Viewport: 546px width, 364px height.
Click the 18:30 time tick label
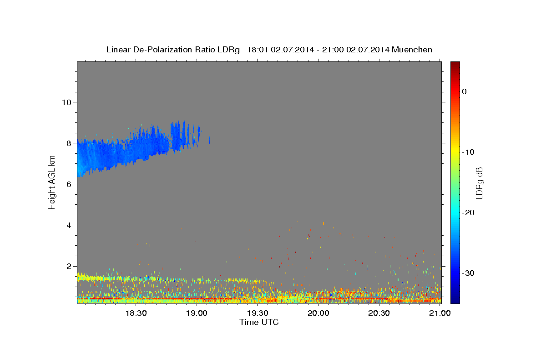(x=135, y=313)
